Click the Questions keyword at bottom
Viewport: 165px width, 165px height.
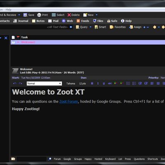(x=139, y=159)
